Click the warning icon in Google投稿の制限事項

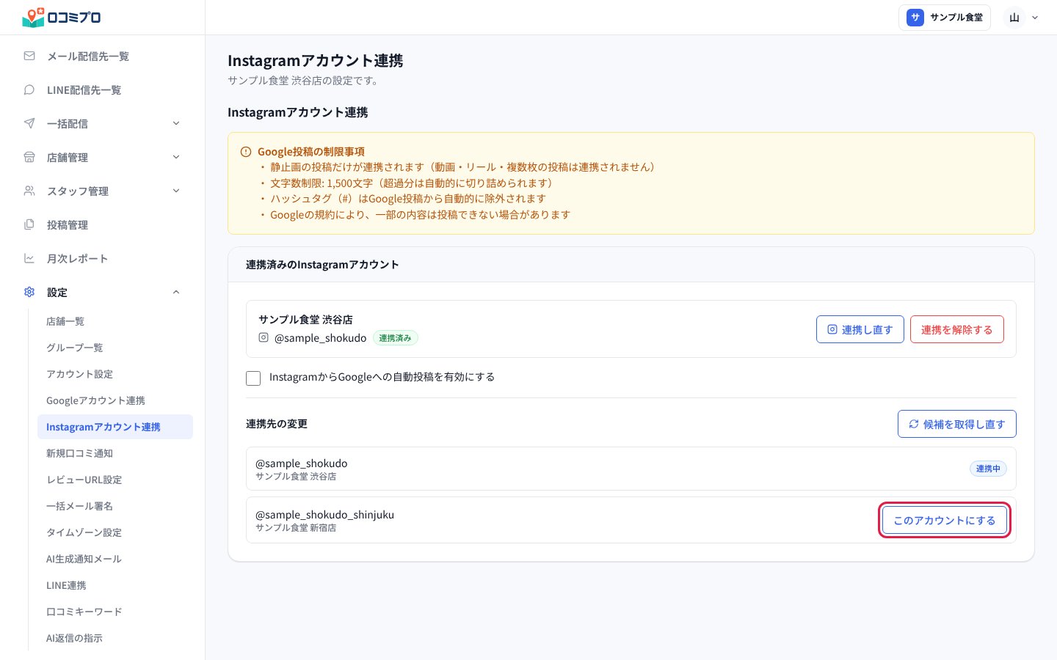[x=246, y=152]
